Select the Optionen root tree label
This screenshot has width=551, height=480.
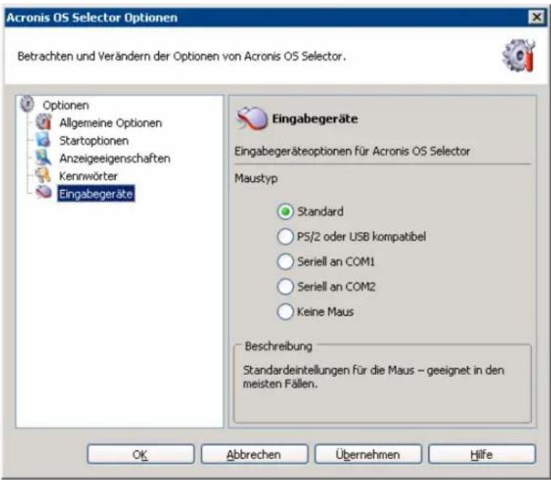(66, 105)
